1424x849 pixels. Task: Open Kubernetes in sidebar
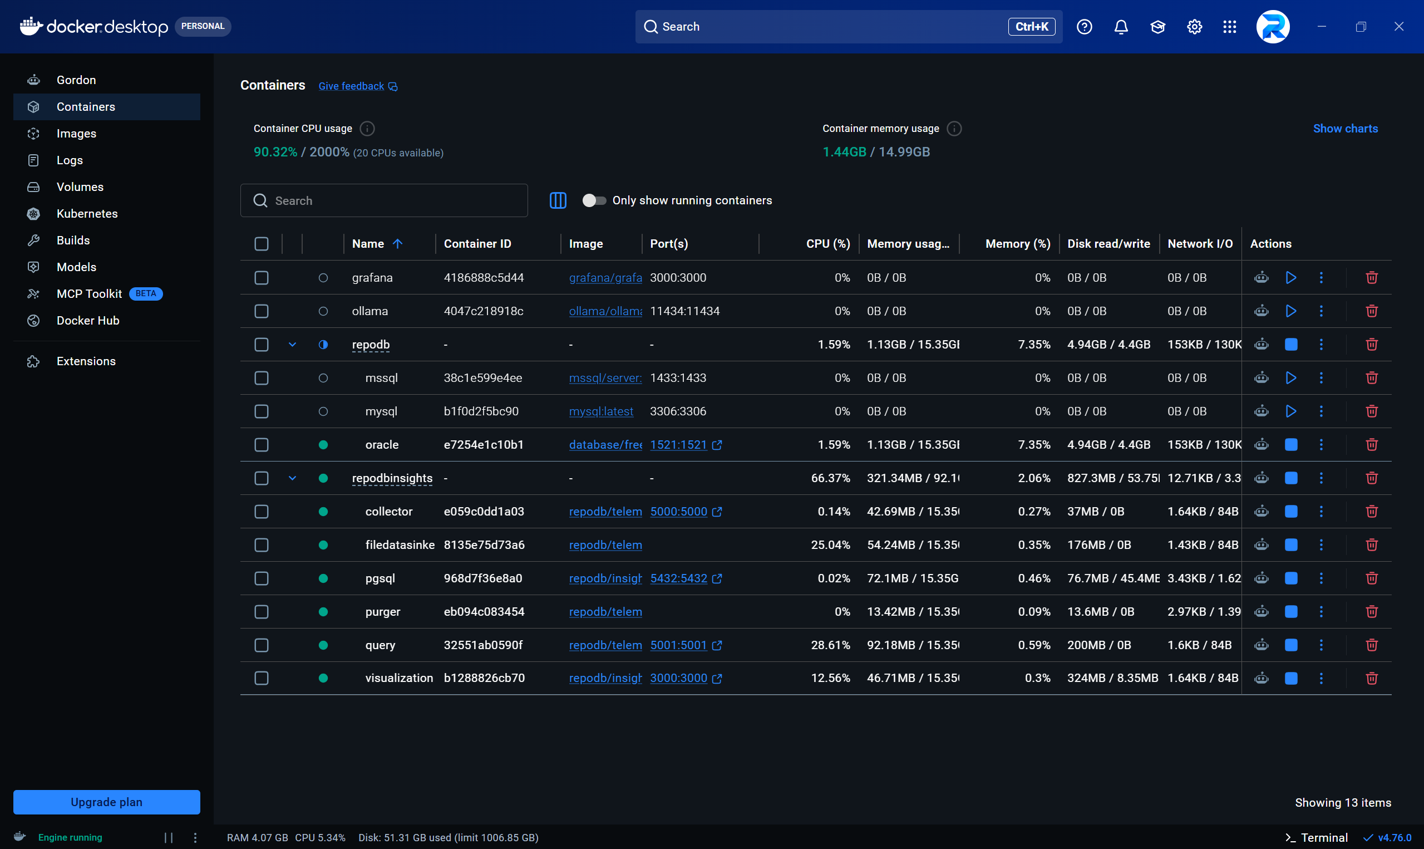pyautogui.click(x=106, y=213)
